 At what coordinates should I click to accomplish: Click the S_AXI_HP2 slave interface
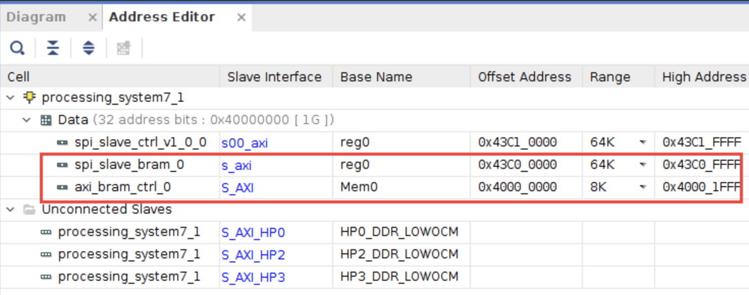tap(253, 255)
